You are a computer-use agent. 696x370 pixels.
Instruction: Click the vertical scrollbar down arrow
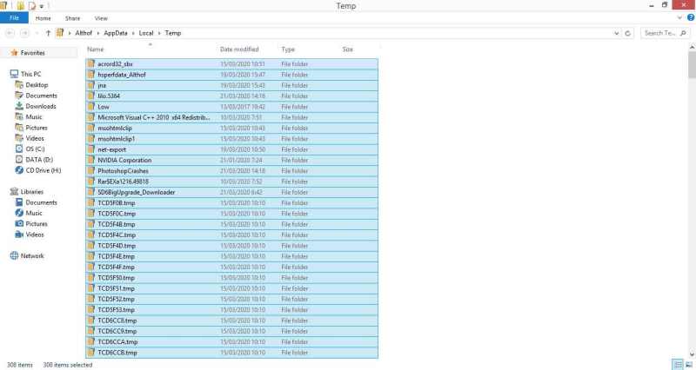click(x=692, y=354)
